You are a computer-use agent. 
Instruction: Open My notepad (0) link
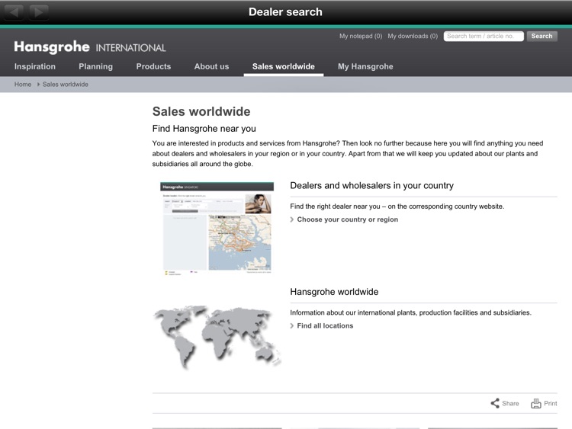(x=361, y=36)
